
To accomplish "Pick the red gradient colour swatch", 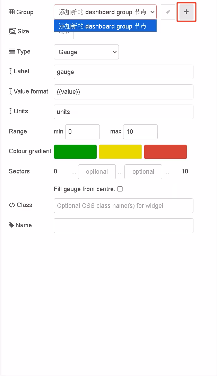I will (165, 152).
